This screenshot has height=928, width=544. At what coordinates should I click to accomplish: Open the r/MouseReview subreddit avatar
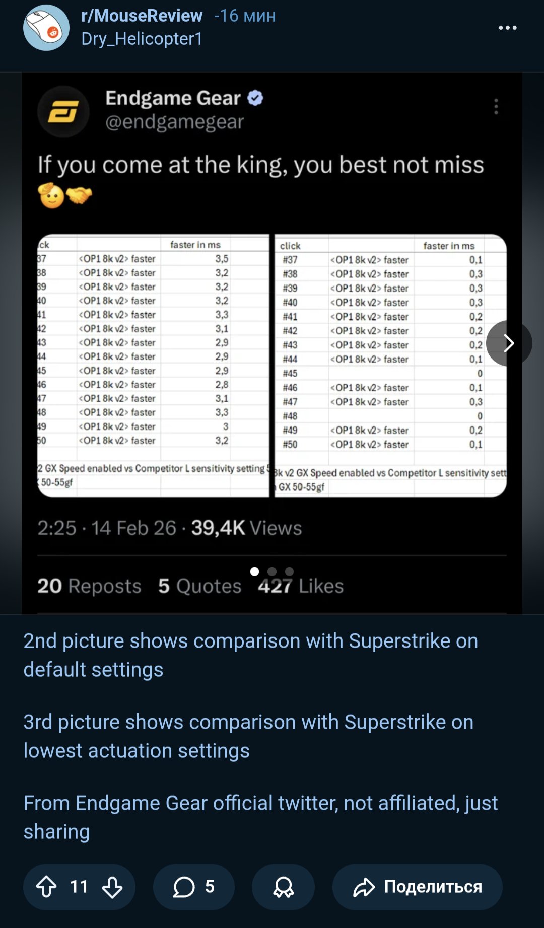coord(46,28)
